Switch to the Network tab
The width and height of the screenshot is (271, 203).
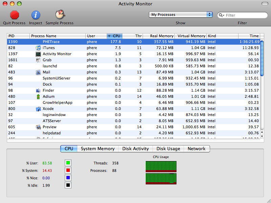click(197, 149)
